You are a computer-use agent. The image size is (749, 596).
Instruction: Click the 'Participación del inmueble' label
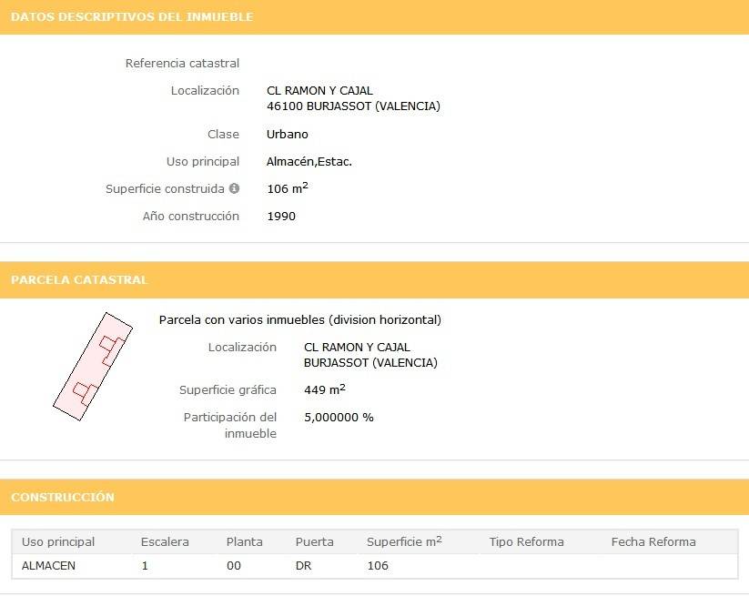230,426
